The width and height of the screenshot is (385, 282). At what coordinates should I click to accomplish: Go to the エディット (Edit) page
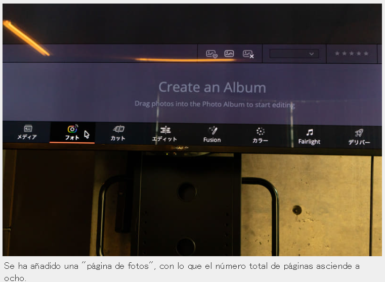tap(165, 134)
